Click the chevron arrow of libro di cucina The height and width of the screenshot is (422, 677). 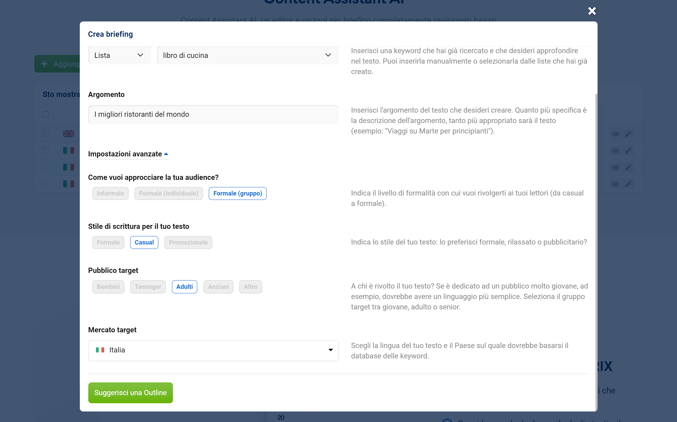point(328,55)
